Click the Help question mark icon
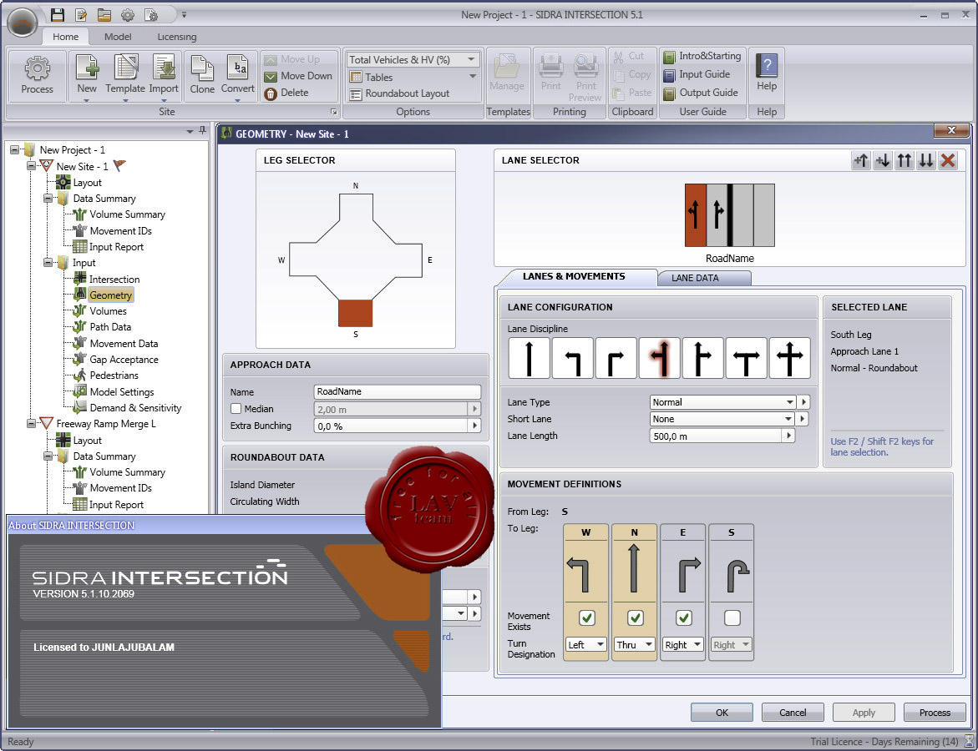Image resolution: width=978 pixels, height=751 pixels. [x=767, y=65]
